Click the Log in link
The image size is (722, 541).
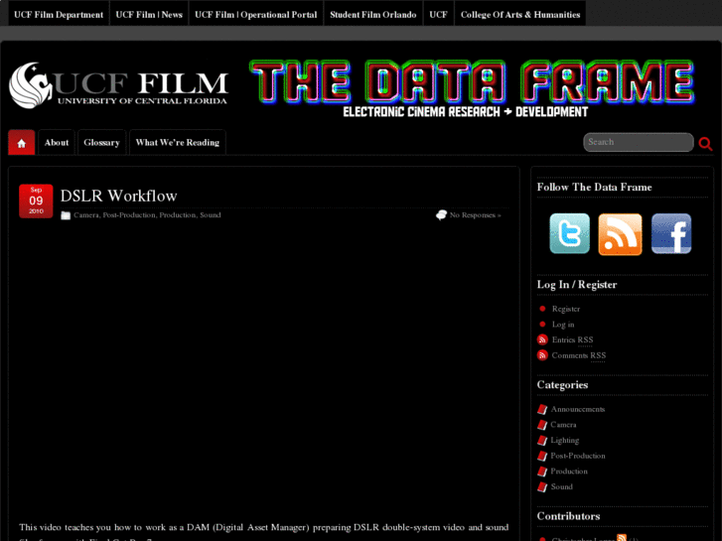click(563, 325)
